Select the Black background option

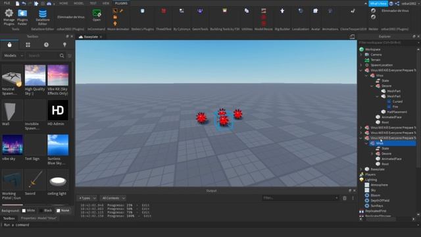[45, 211]
